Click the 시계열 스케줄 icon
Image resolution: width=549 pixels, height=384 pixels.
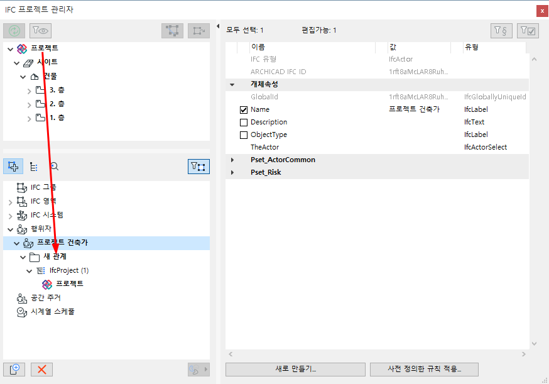[22, 312]
